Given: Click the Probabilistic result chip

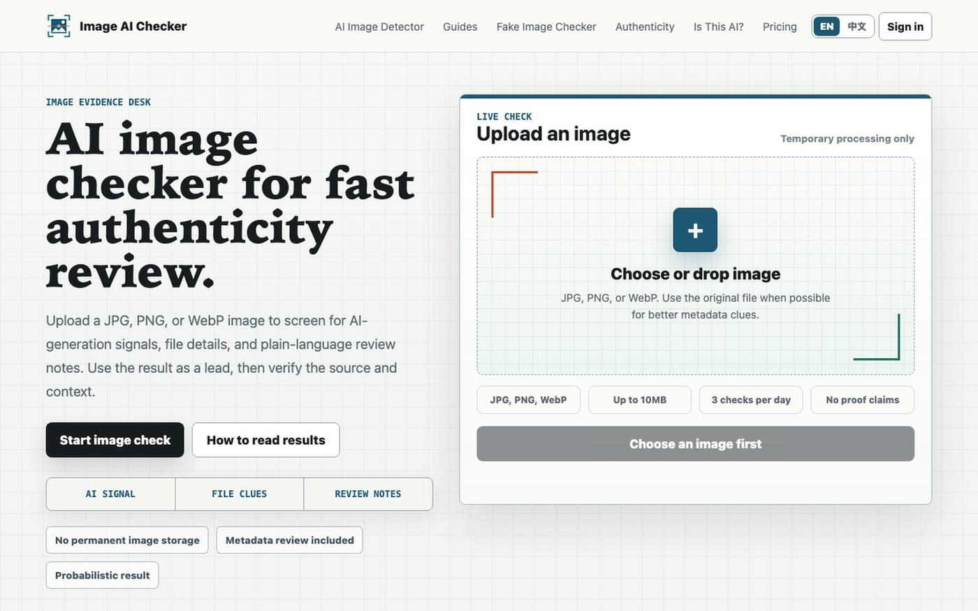Looking at the screenshot, I should [x=103, y=575].
